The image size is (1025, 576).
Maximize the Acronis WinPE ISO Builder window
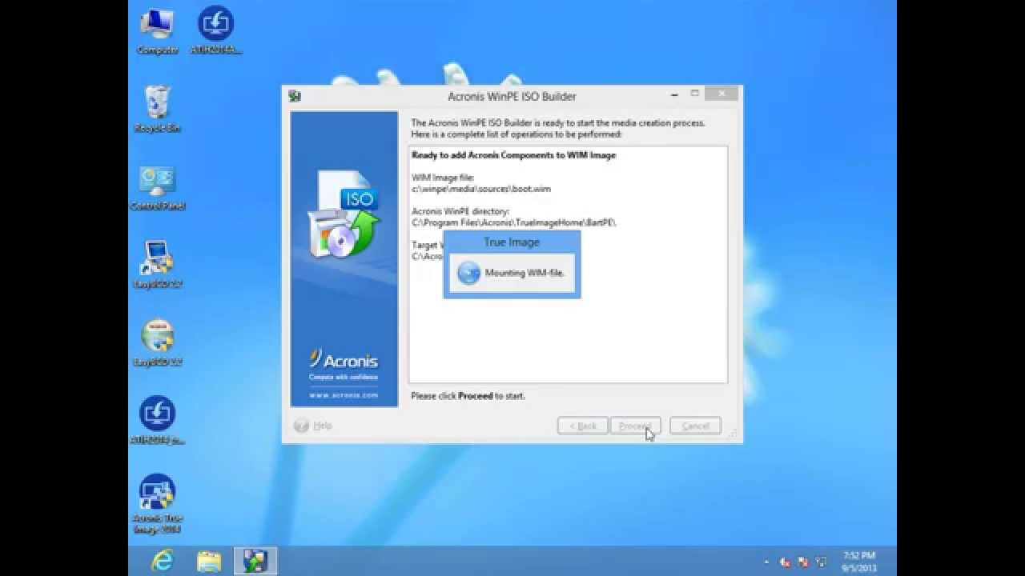pyautogui.click(x=694, y=94)
